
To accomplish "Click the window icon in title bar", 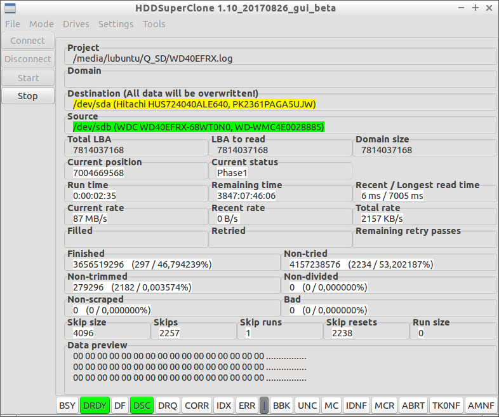I will [10, 8].
